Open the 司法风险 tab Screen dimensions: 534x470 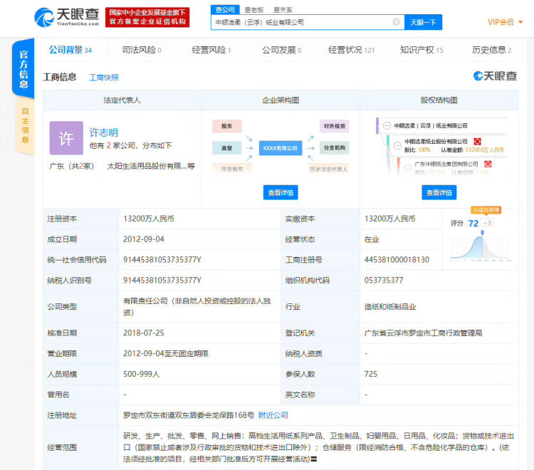click(x=142, y=50)
